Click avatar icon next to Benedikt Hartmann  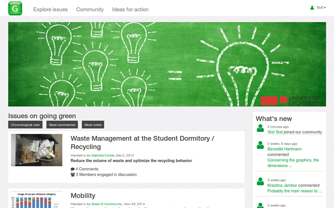(x=260, y=145)
